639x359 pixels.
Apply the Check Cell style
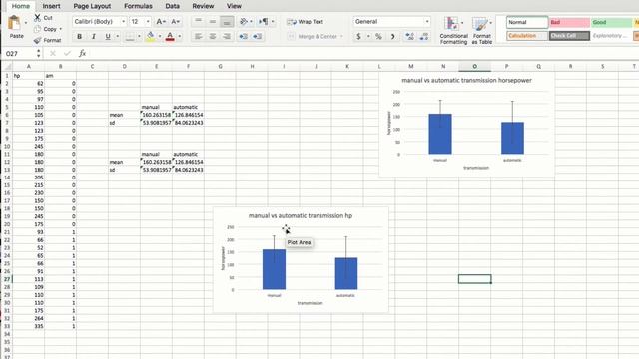[x=569, y=36]
